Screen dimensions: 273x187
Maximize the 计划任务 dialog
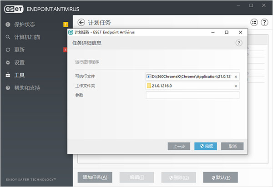227,33
